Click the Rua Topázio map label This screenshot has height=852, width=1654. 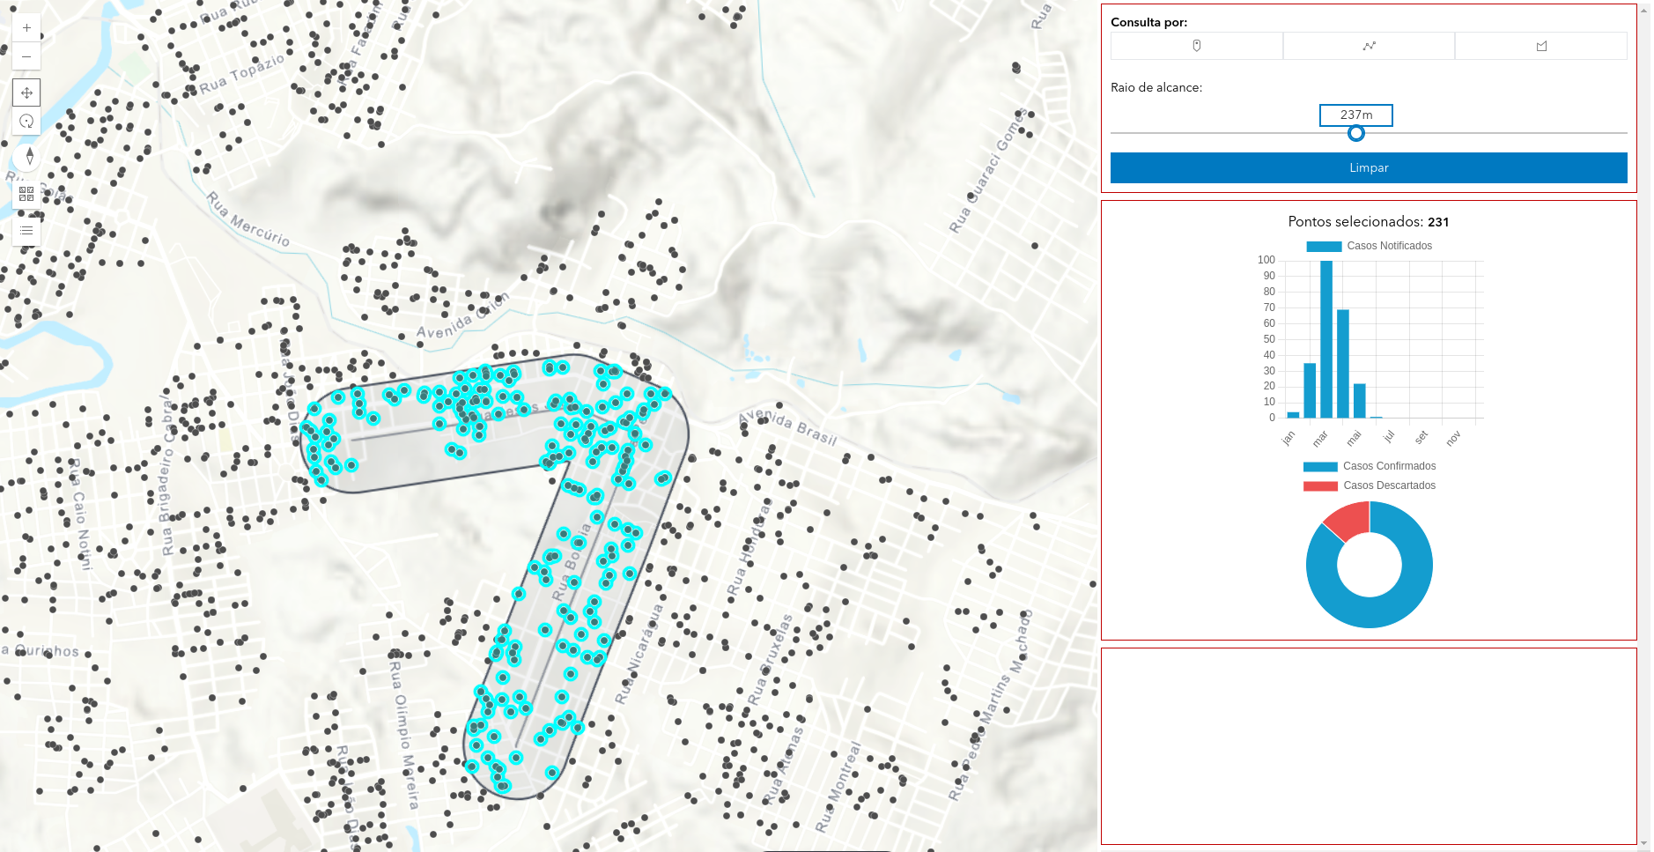[x=242, y=73]
